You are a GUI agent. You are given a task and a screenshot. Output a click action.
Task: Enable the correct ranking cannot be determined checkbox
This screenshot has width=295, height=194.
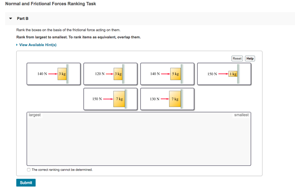[x=29, y=169]
